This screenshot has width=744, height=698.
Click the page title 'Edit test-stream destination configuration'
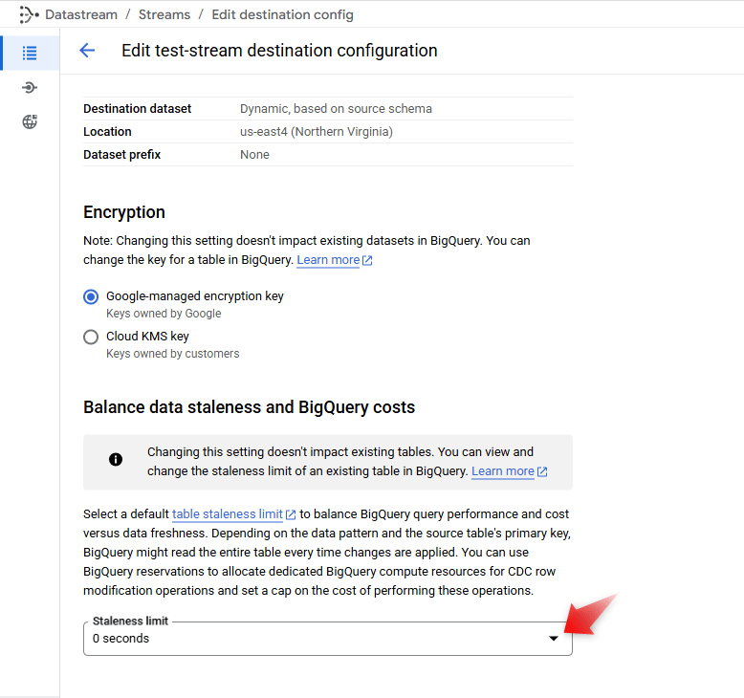[279, 51]
